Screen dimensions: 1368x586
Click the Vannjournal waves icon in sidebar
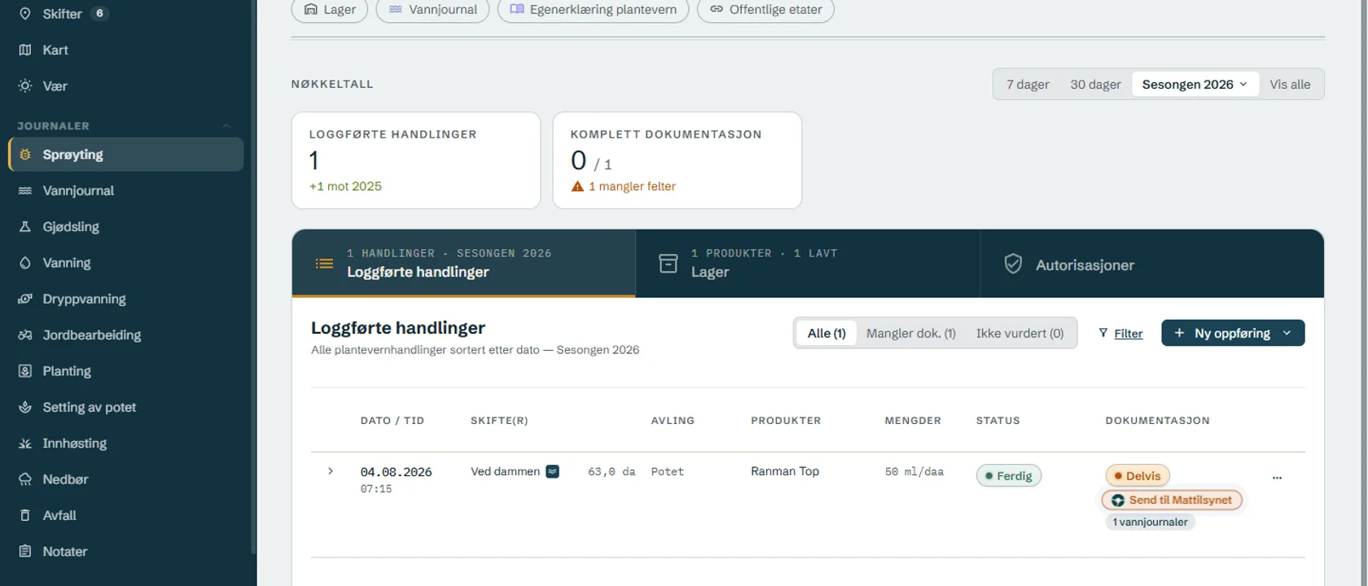tap(25, 190)
